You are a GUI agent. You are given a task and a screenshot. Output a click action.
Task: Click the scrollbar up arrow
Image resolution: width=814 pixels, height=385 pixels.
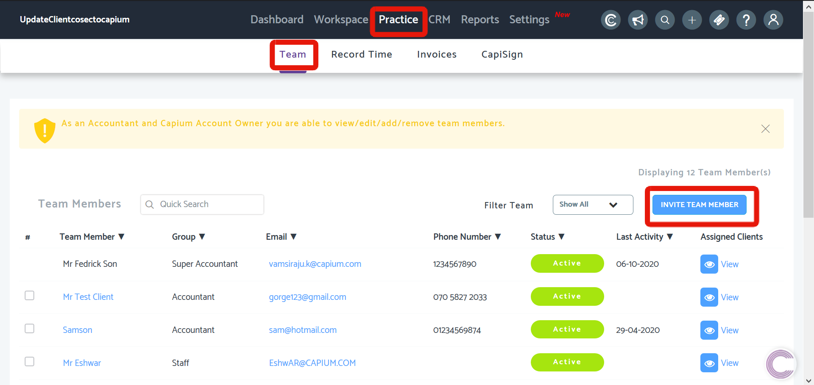808,6
